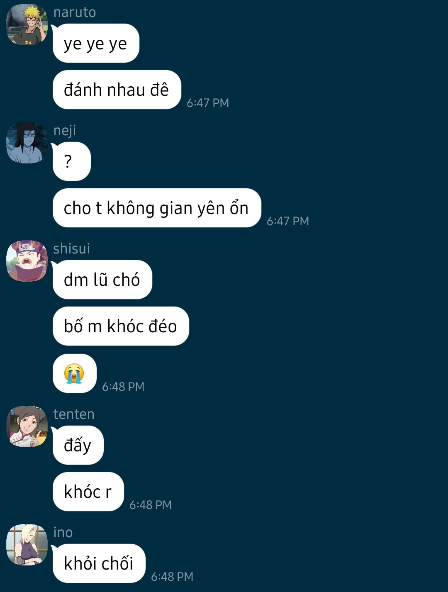Click the ino sender name label
448x592 pixels.
click(x=63, y=532)
